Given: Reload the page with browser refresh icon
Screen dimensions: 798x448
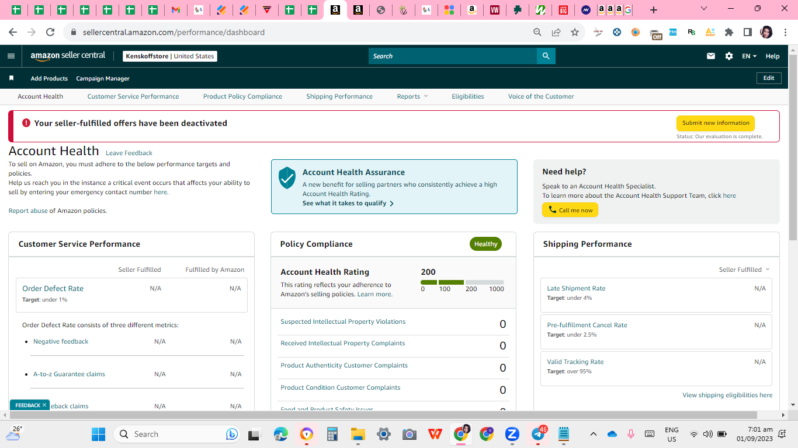Looking at the screenshot, I should pyautogui.click(x=50, y=32).
